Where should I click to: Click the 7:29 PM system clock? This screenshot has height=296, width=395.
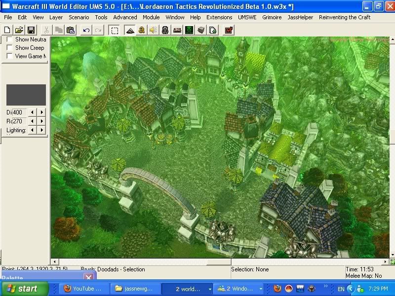378,289
